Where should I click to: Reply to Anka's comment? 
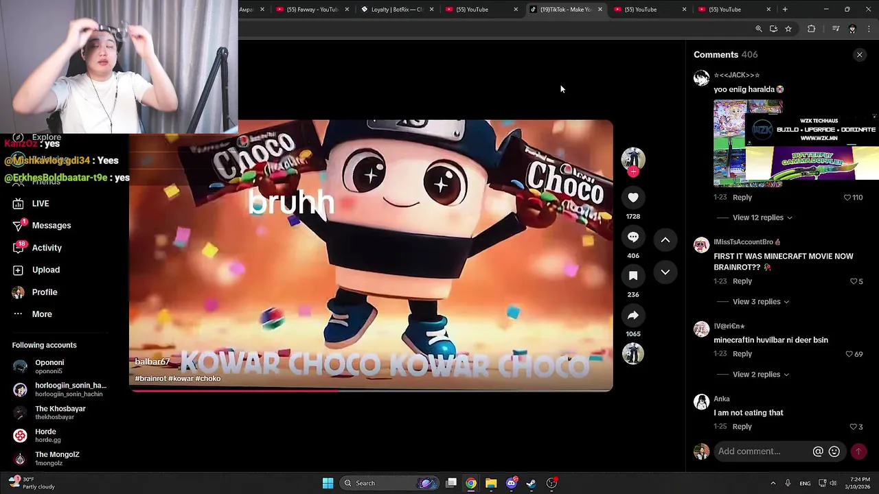pyautogui.click(x=742, y=427)
